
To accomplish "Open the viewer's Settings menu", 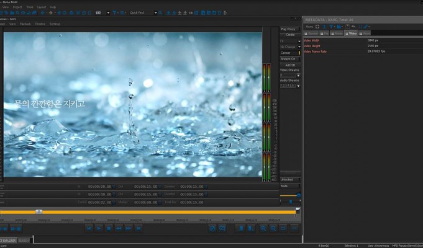I will [55, 24].
